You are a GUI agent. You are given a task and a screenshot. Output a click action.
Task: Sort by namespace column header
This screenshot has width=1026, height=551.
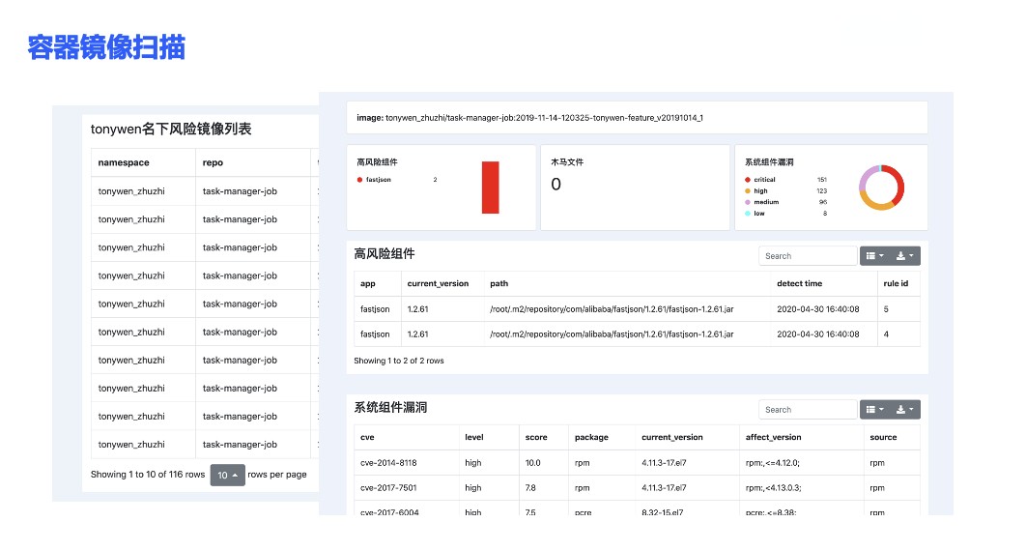124,163
